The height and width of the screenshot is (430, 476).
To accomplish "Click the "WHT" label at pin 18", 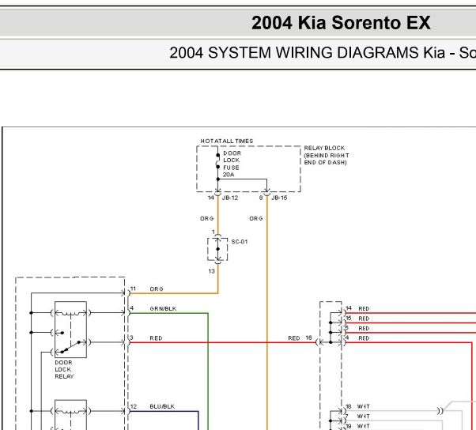I will [364, 406].
